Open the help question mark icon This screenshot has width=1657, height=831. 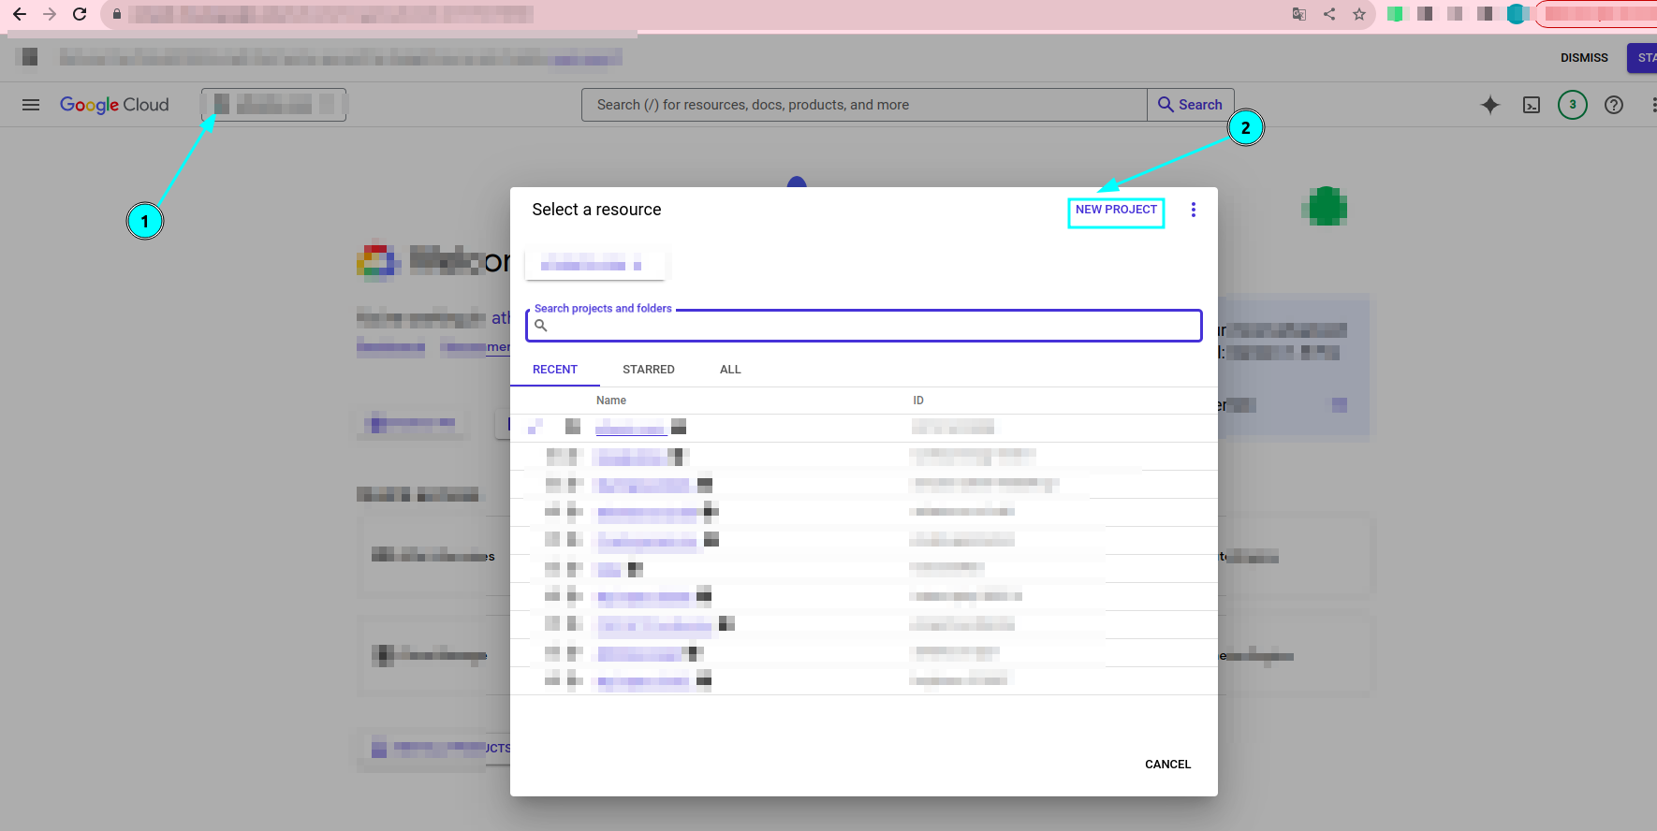(1613, 105)
